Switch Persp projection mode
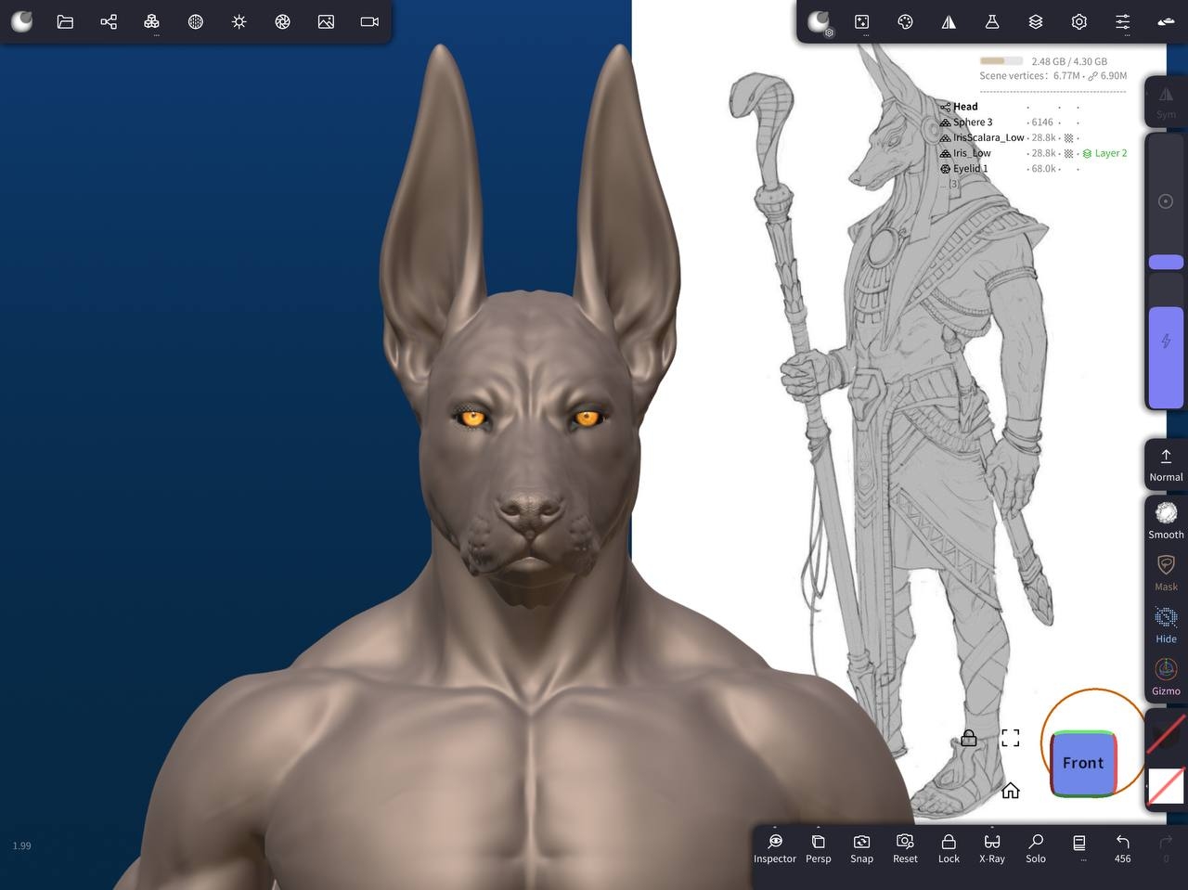The image size is (1188, 890). pos(818,847)
